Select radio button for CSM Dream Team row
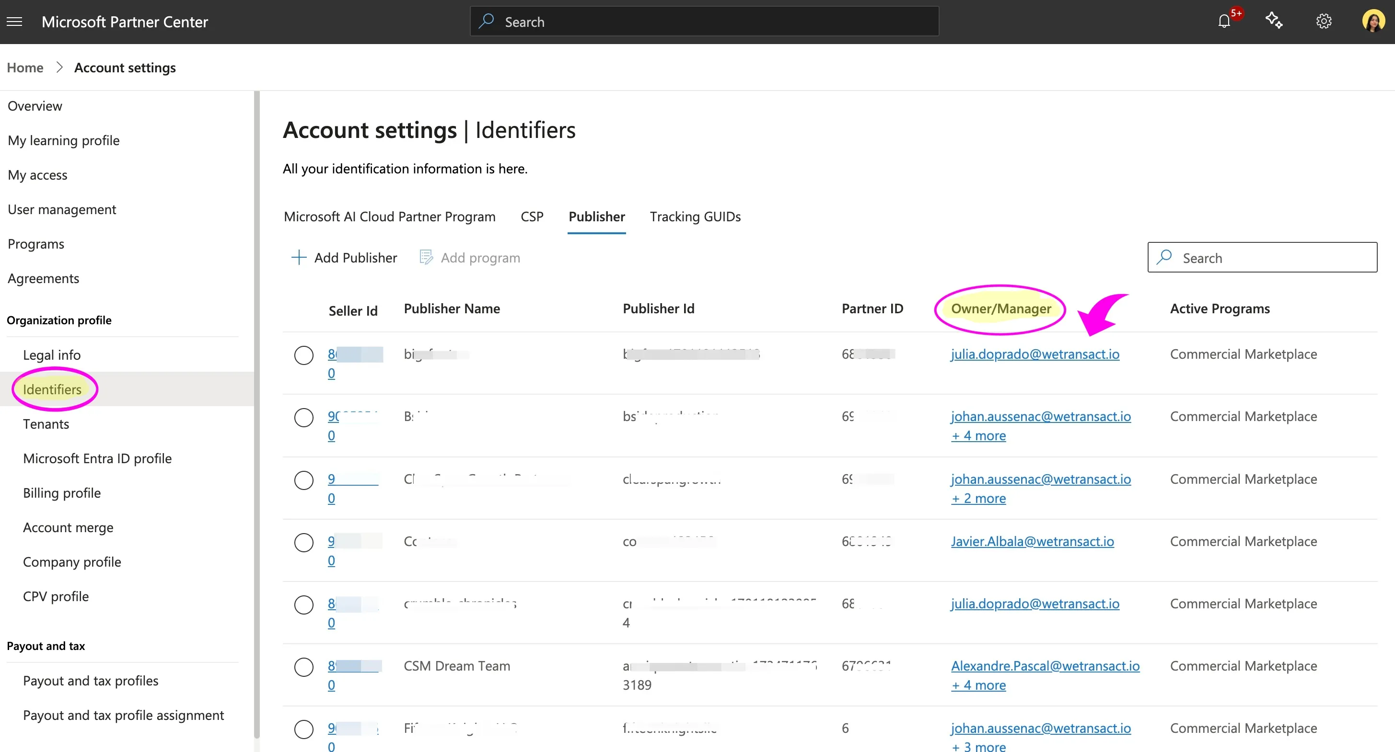Screen dimensions: 1395x752 304,667
